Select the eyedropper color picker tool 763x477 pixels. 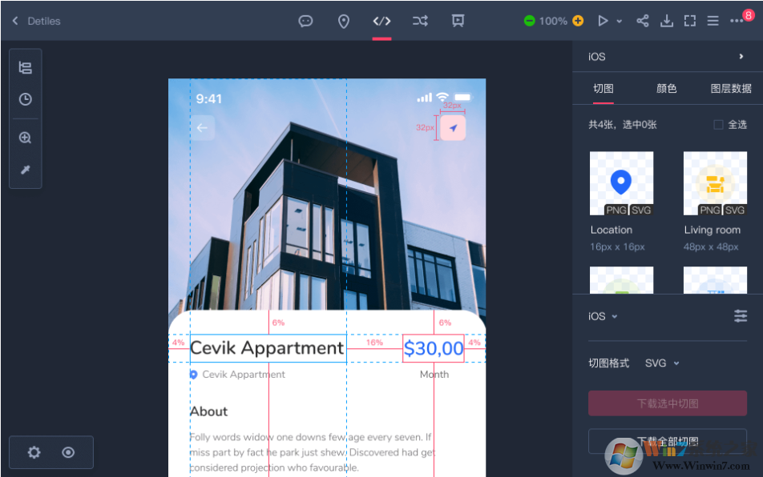point(26,170)
